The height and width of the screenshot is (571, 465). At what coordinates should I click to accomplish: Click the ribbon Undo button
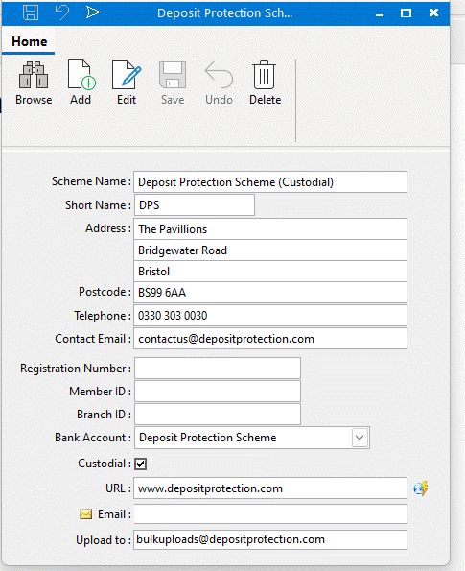coord(219,83)
